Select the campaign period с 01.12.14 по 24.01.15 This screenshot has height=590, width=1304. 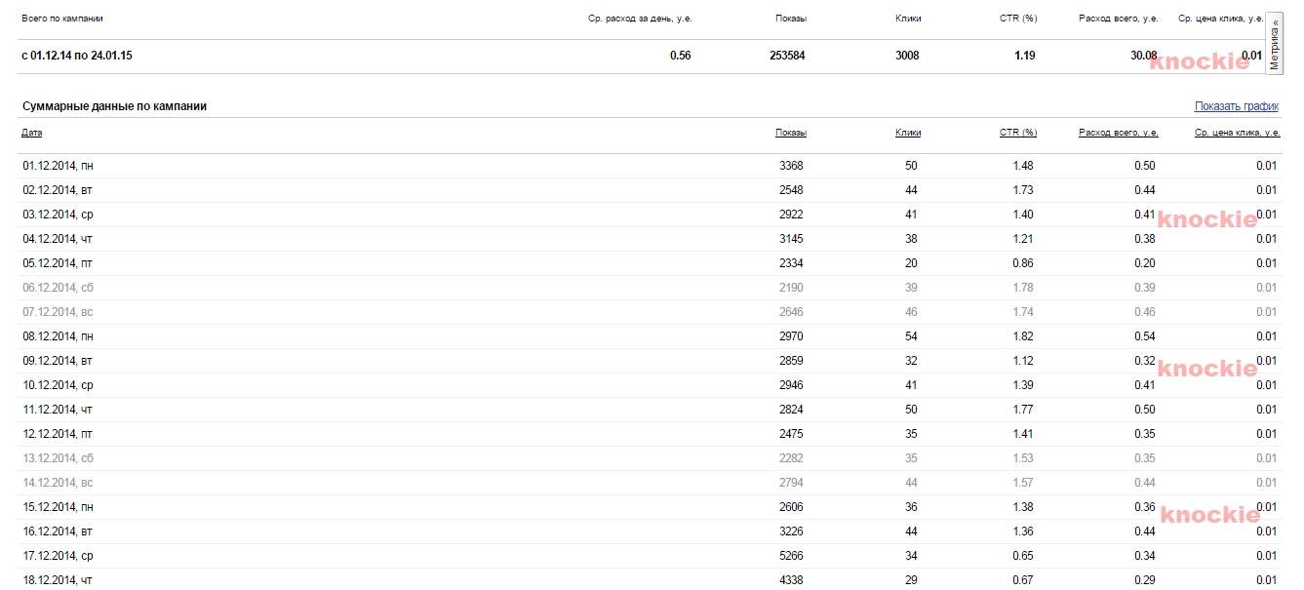(76, 56)
